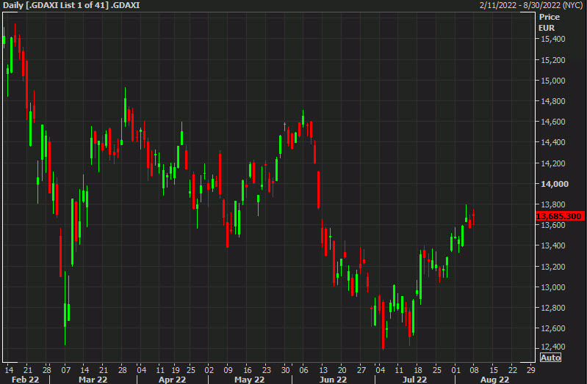Click the date tick '07' in March
587x384 pixels.
coord(66,370)
